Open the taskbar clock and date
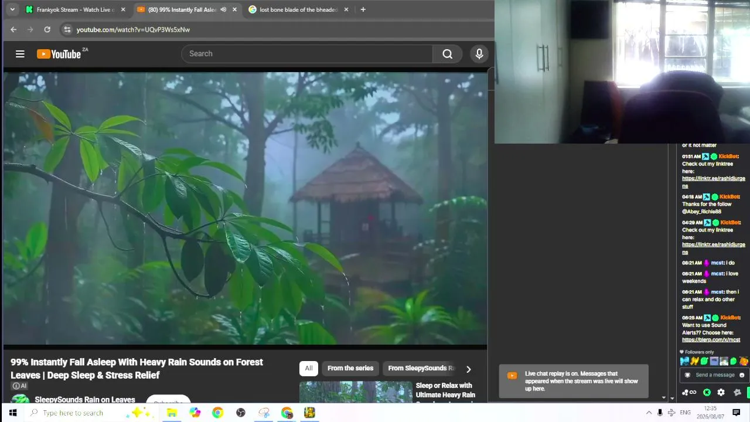This screenshot has width=750, height=422. [710, 413]
